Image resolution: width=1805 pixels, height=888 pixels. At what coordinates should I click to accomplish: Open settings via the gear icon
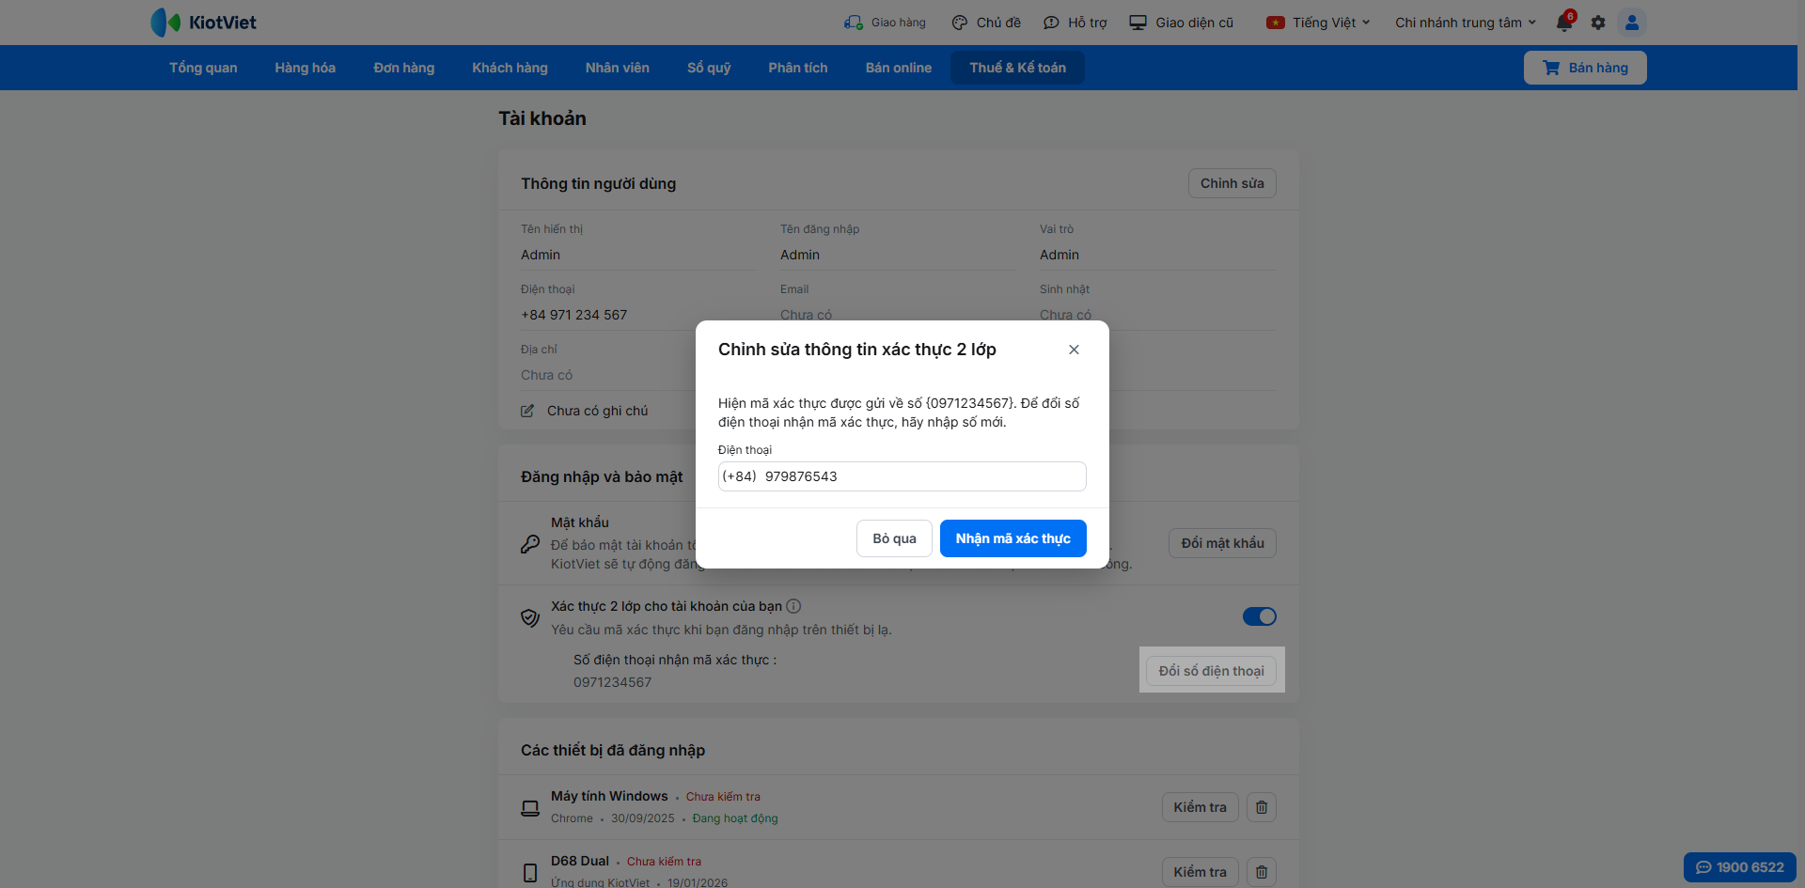(x=1598, y=23)
